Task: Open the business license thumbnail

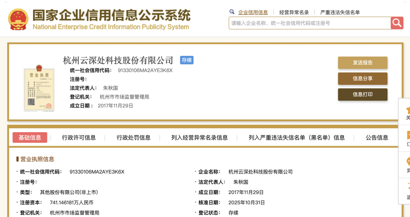Action: pos(39,88)
